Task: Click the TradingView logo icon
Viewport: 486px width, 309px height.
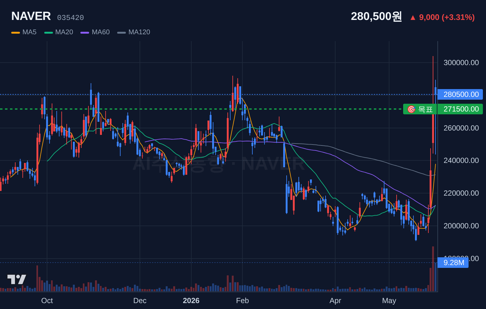Action: pyautogui.click(x=17, y=279)
